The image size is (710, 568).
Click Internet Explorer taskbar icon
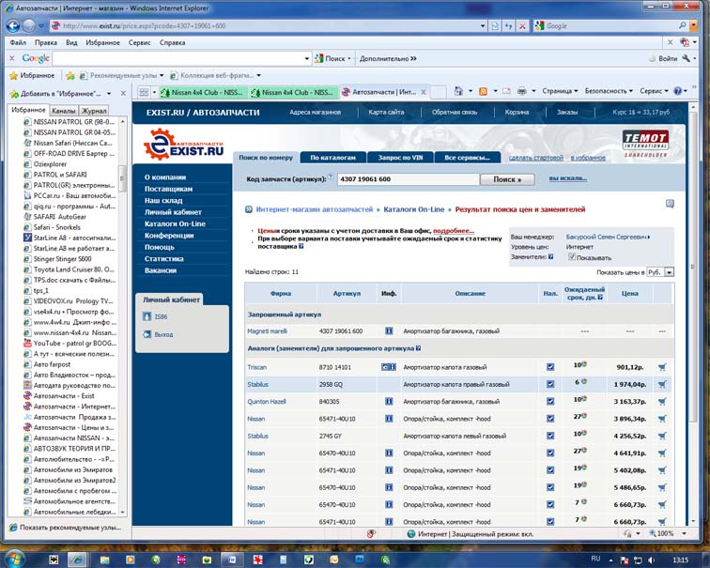click(77, 560)
